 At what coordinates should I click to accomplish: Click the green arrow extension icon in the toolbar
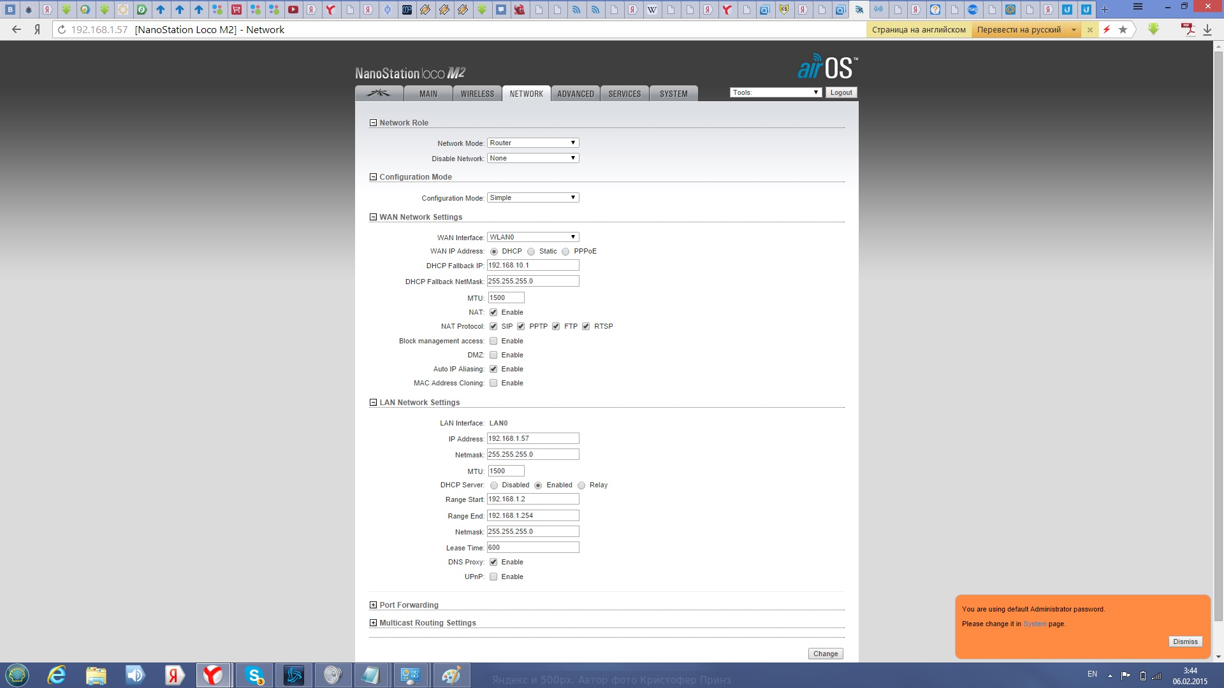1153,29
